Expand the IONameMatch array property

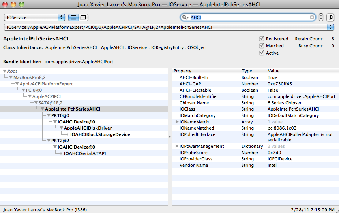(177, 122)
